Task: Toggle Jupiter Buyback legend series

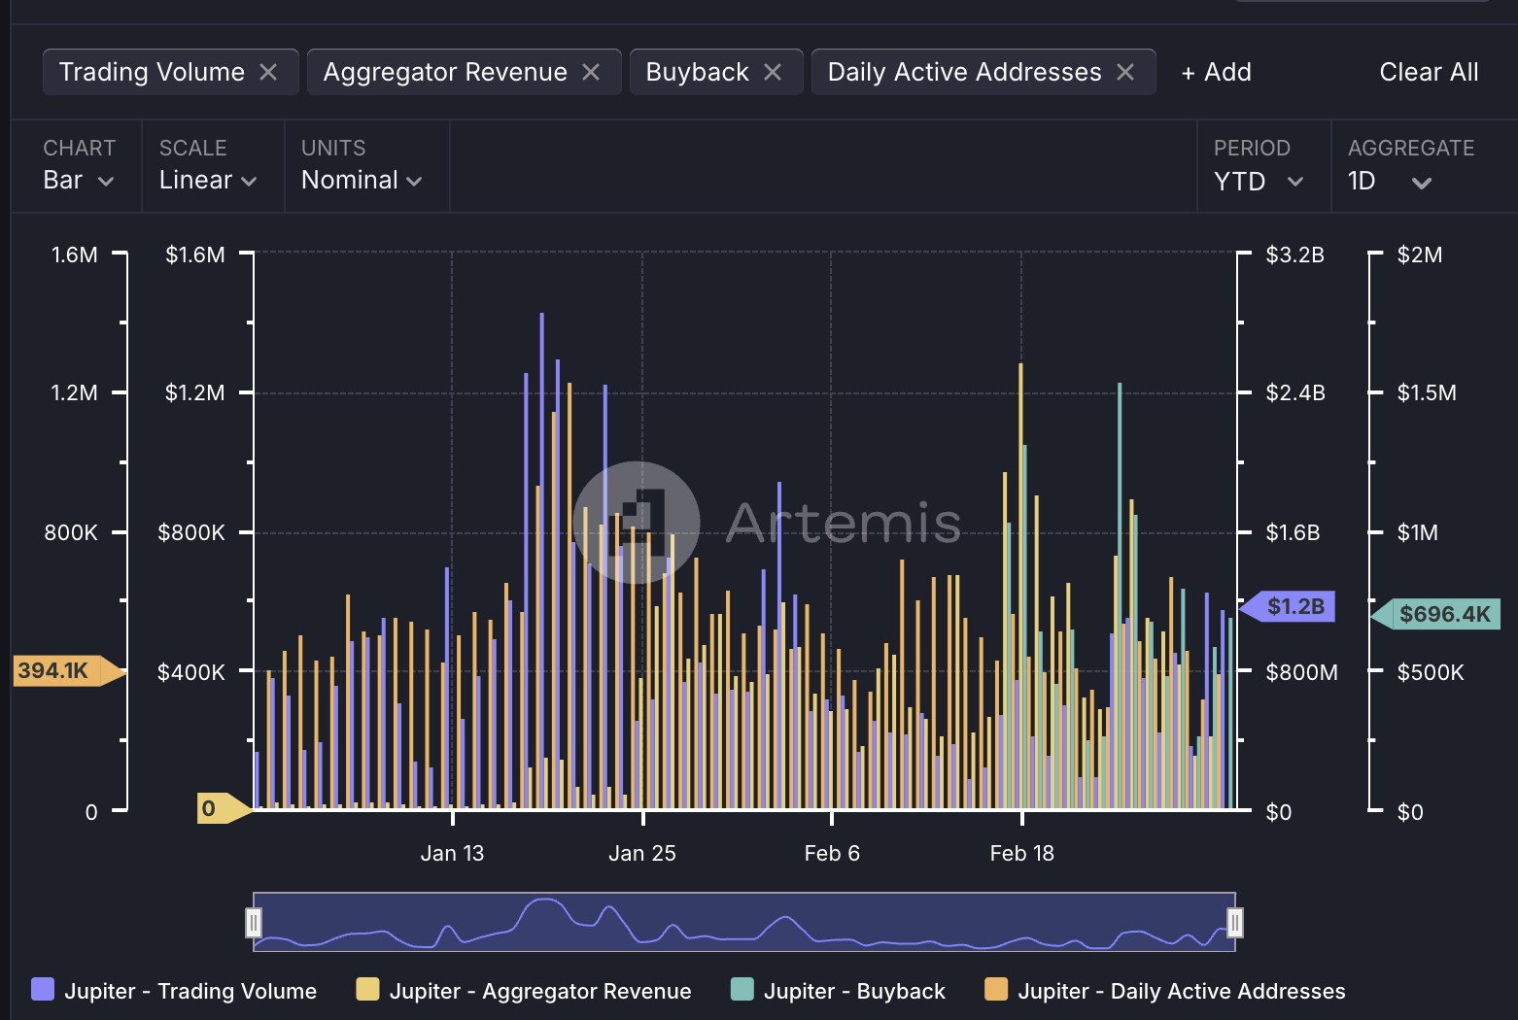Action: (x=838, y=991)
